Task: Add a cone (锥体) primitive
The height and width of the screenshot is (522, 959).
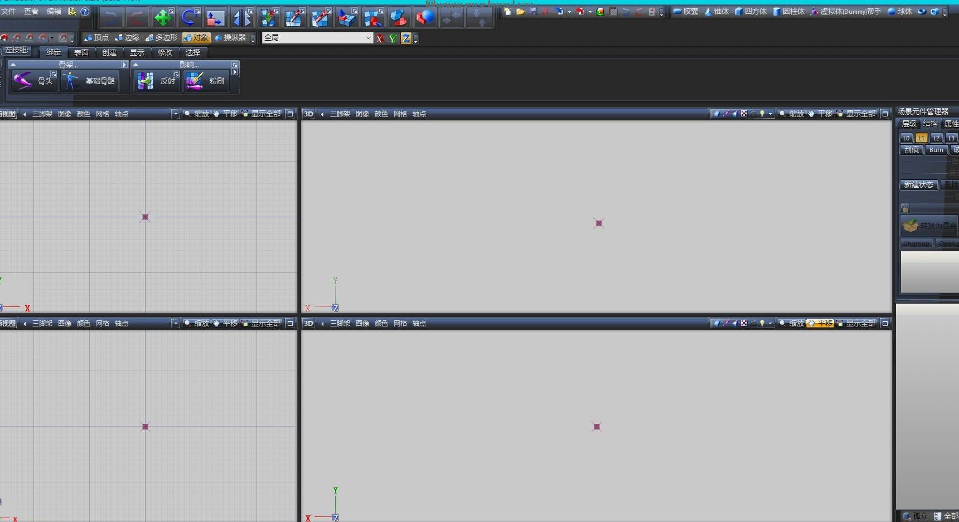Action: [716, 11]
